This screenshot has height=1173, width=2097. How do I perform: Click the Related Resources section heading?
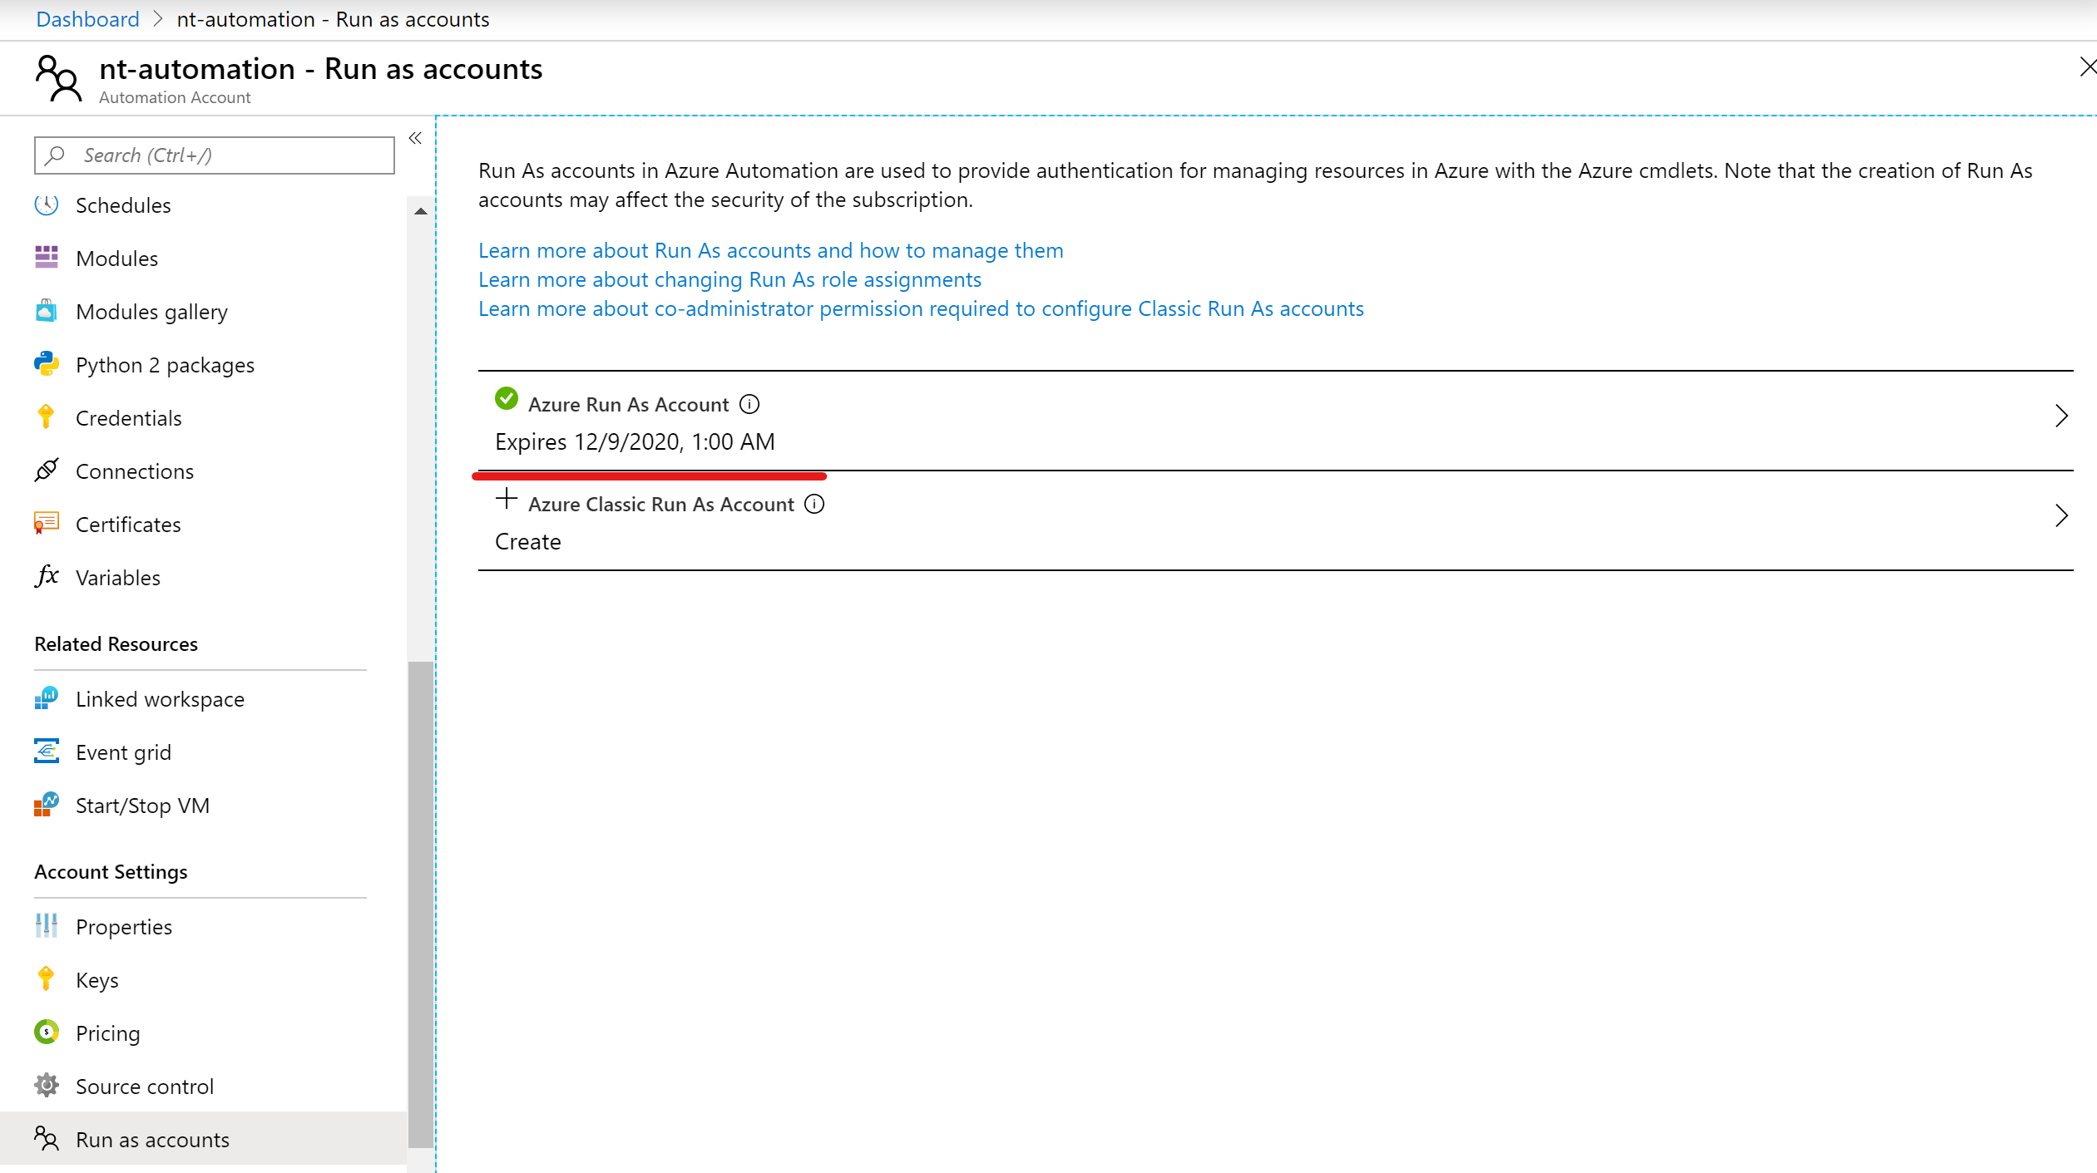(116, 644)
